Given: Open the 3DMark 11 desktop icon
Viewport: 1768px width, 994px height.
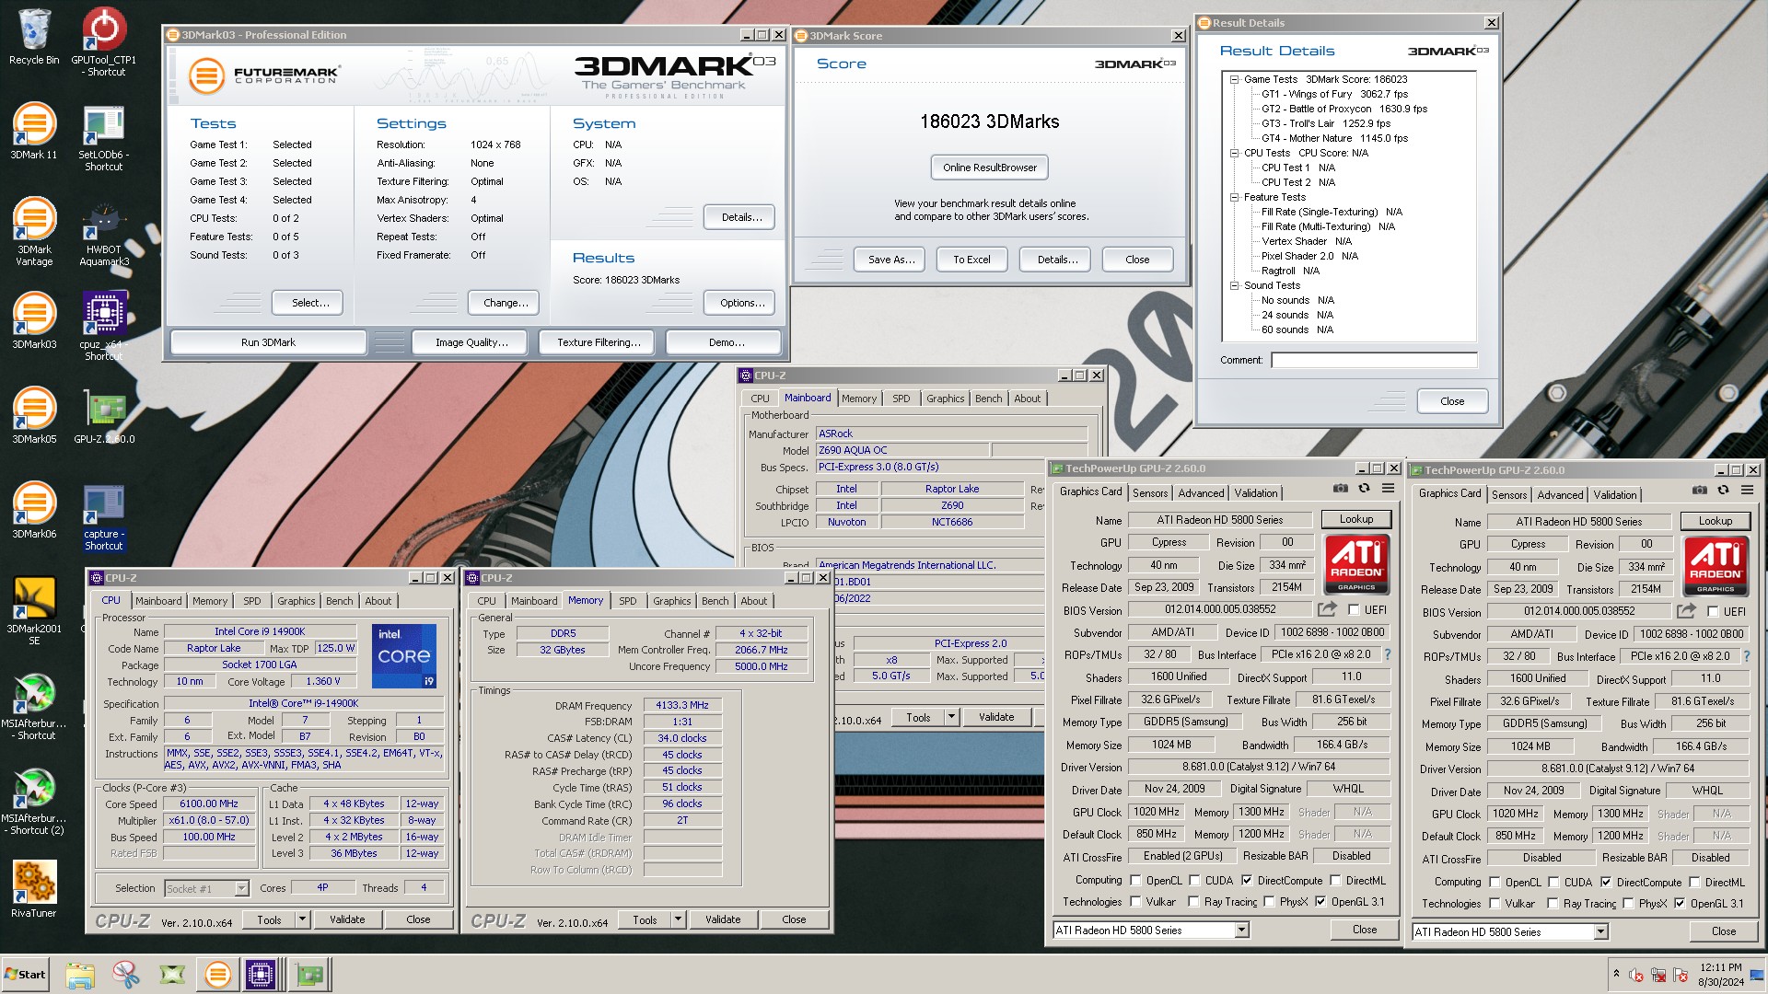Looking at the screenshot, I should click(x=34, y=132).
